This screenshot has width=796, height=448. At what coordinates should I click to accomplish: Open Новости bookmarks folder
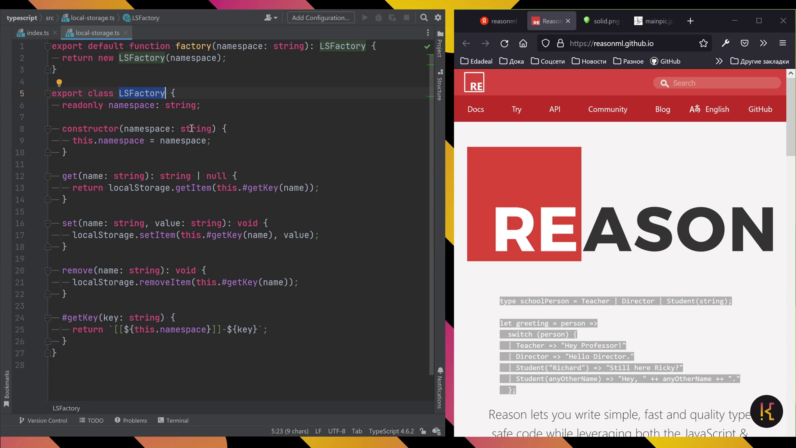[589, 61]
